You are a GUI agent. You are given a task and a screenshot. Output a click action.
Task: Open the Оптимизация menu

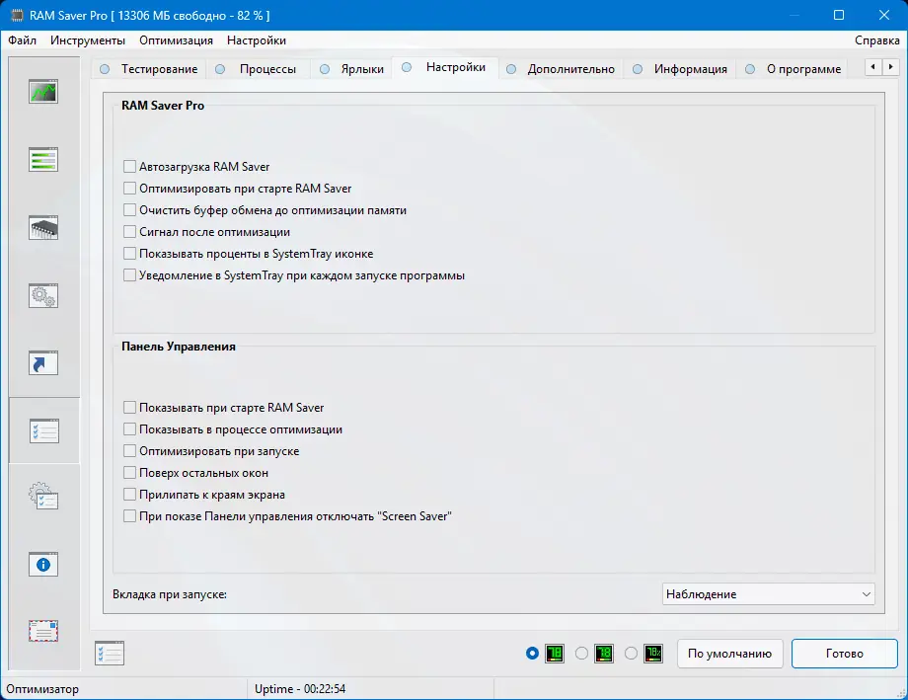[x=176, y=40]
